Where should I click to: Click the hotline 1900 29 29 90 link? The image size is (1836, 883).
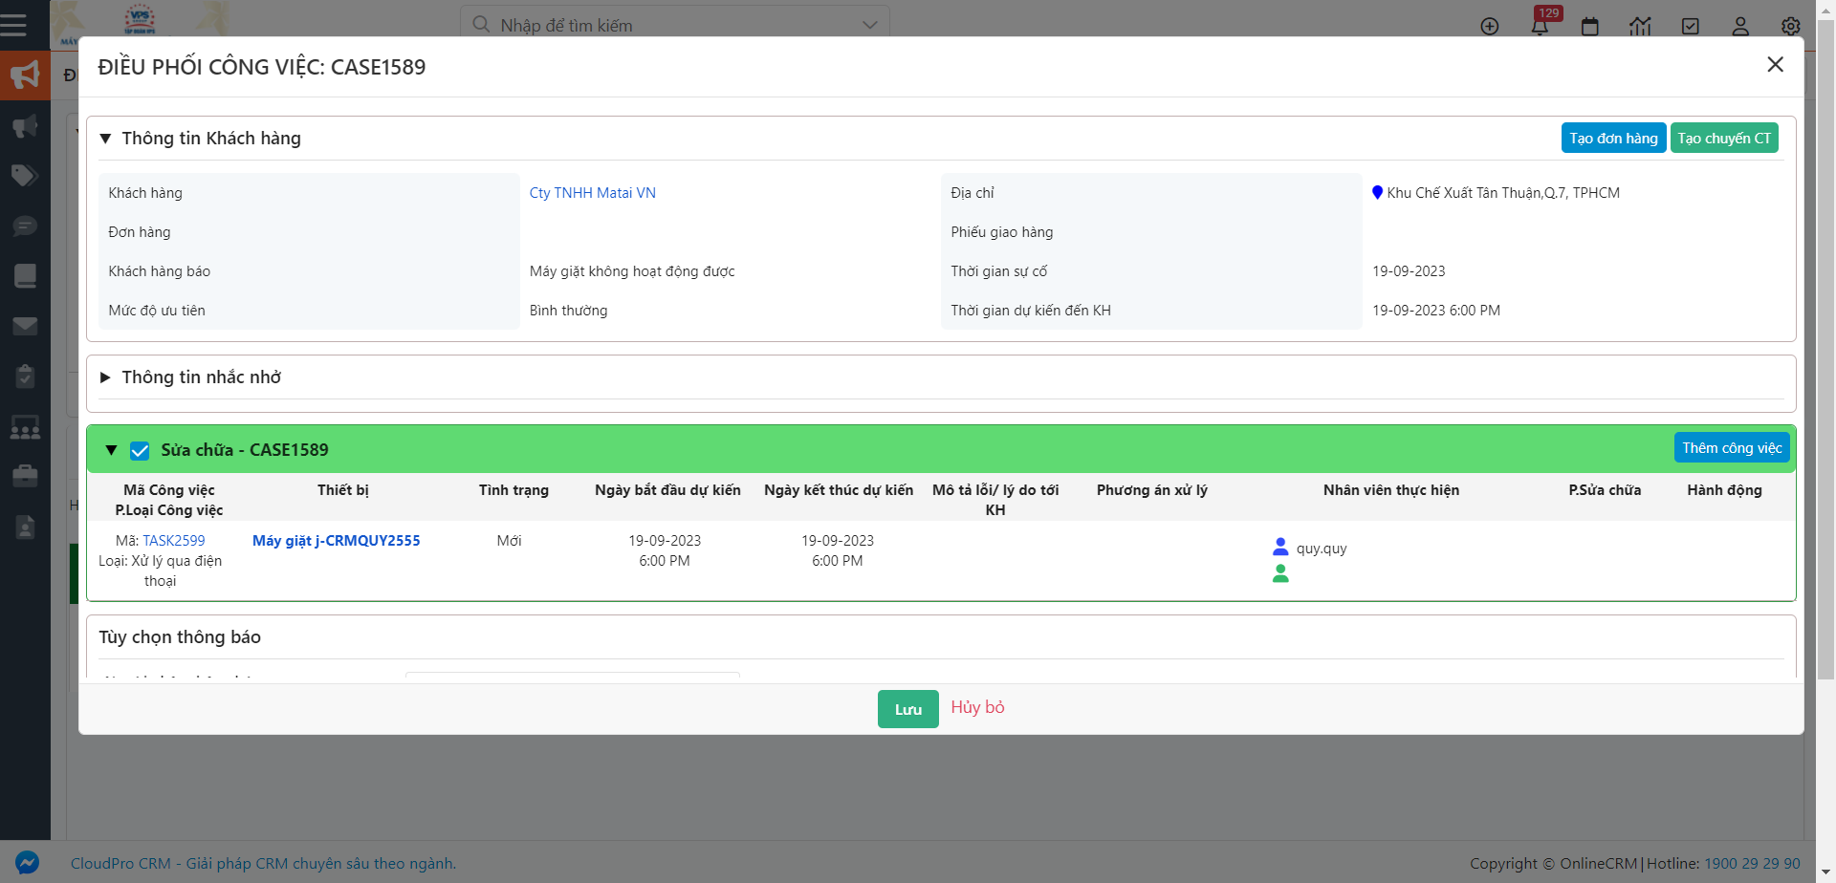[x=1752, y=863]
